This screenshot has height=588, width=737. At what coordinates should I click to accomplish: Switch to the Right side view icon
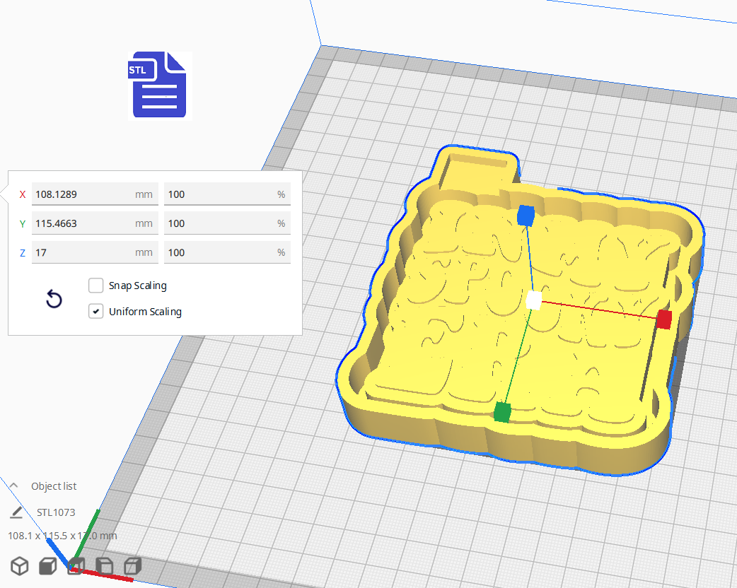coord(131,565)
